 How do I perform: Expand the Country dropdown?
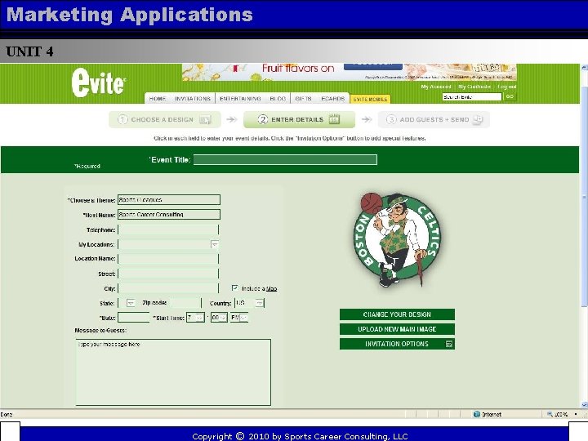point(260,303)
